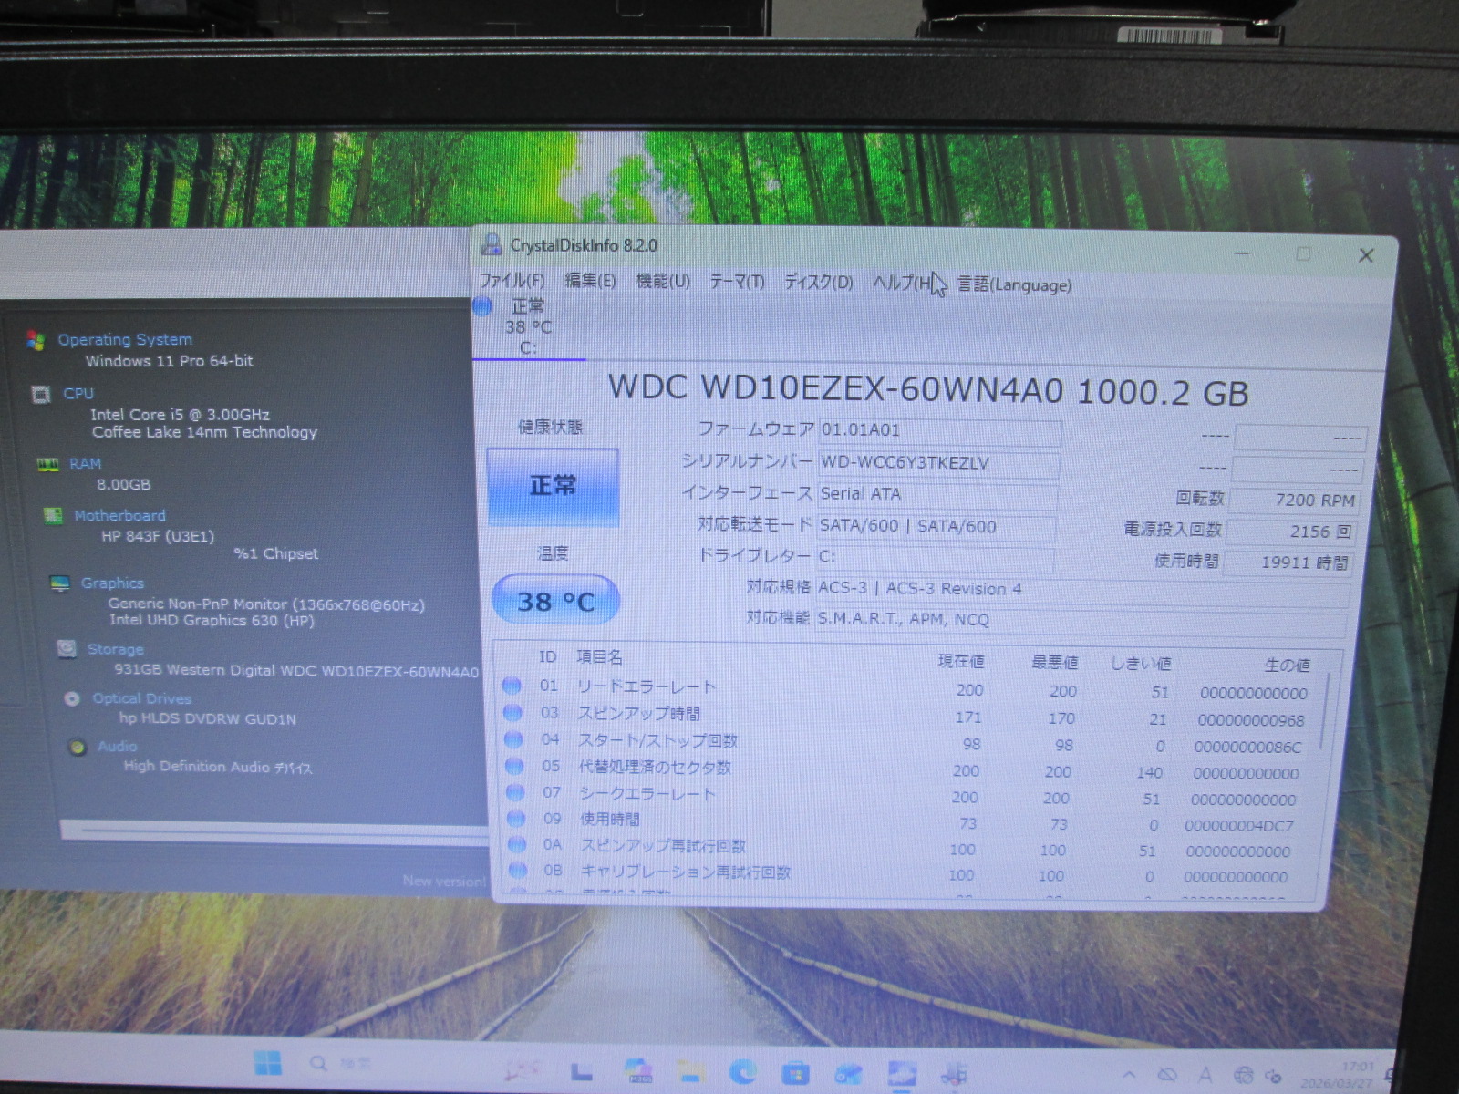This screenshot has width=1459, height=1094.
Task: Click the Audio speaker icon
Action: coord(78,747)
